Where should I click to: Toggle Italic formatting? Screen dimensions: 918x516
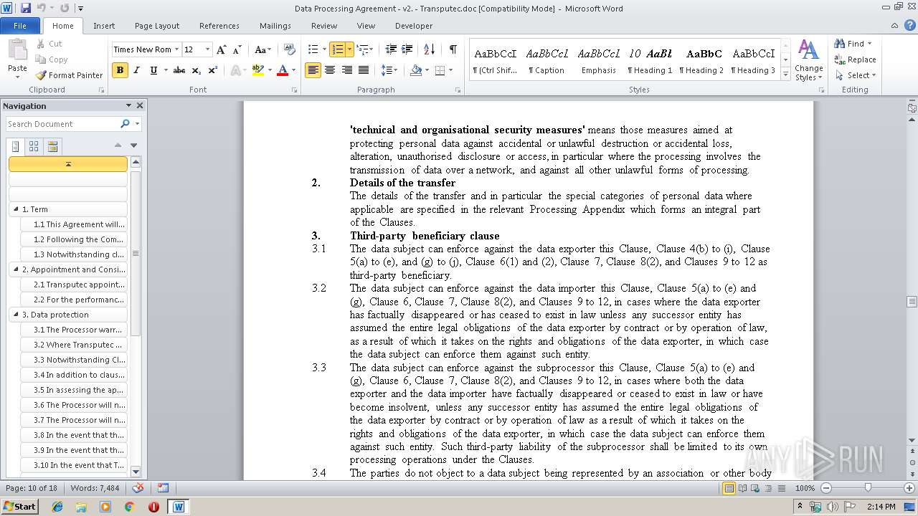[x=136, y=70]
